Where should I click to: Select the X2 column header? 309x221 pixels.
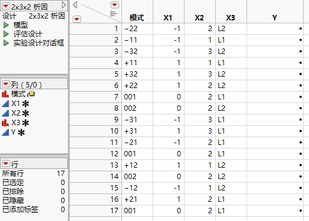click(200, 11)
